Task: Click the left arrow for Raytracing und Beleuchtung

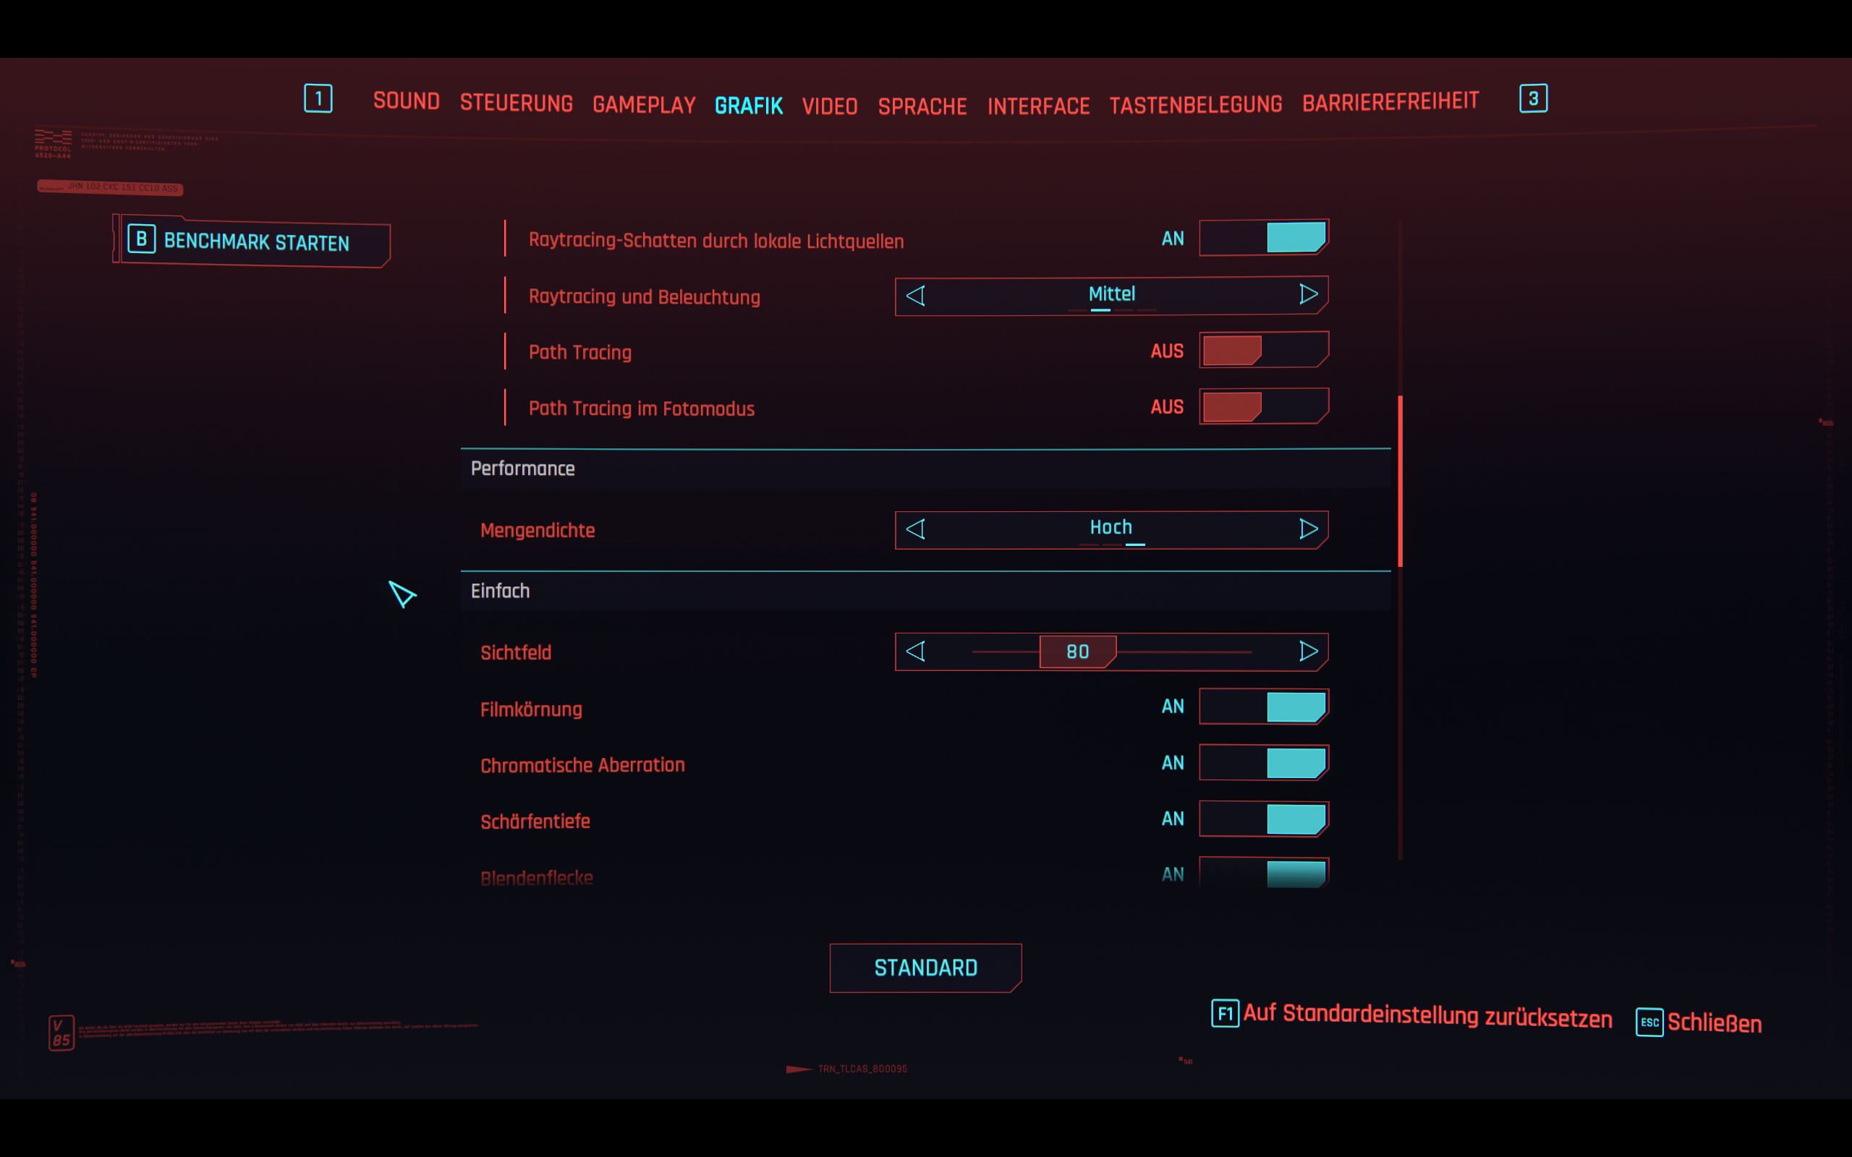Action: (915, 295)
